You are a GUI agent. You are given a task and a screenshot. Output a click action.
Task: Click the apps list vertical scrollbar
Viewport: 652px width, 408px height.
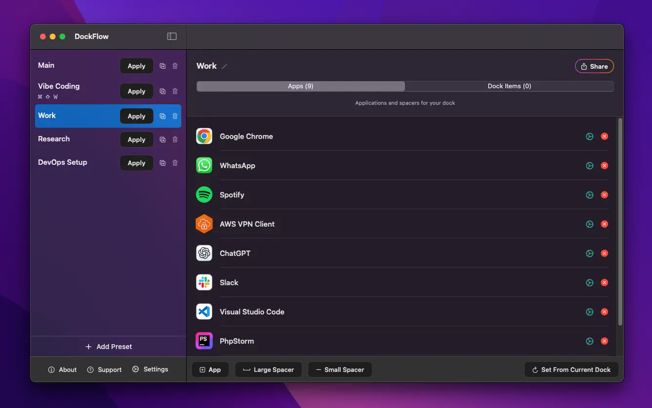[620, 222]
